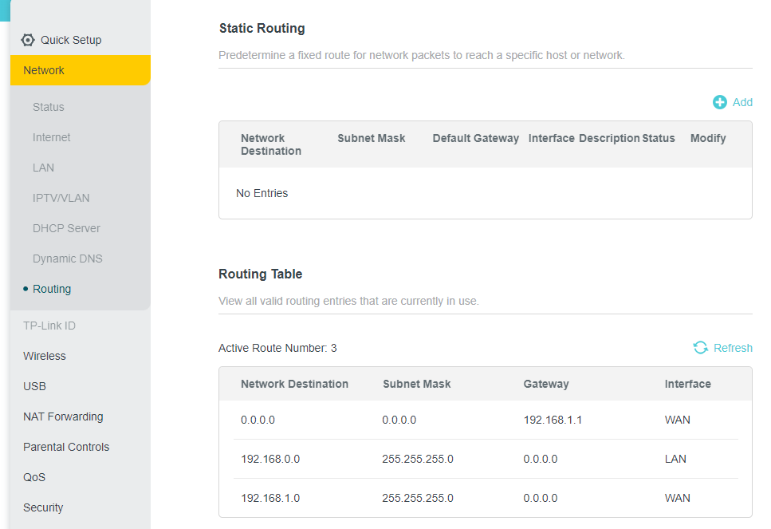771x529 pixels.
Task: Expand the Wireless menu section
Action: [x=45, y=356]
